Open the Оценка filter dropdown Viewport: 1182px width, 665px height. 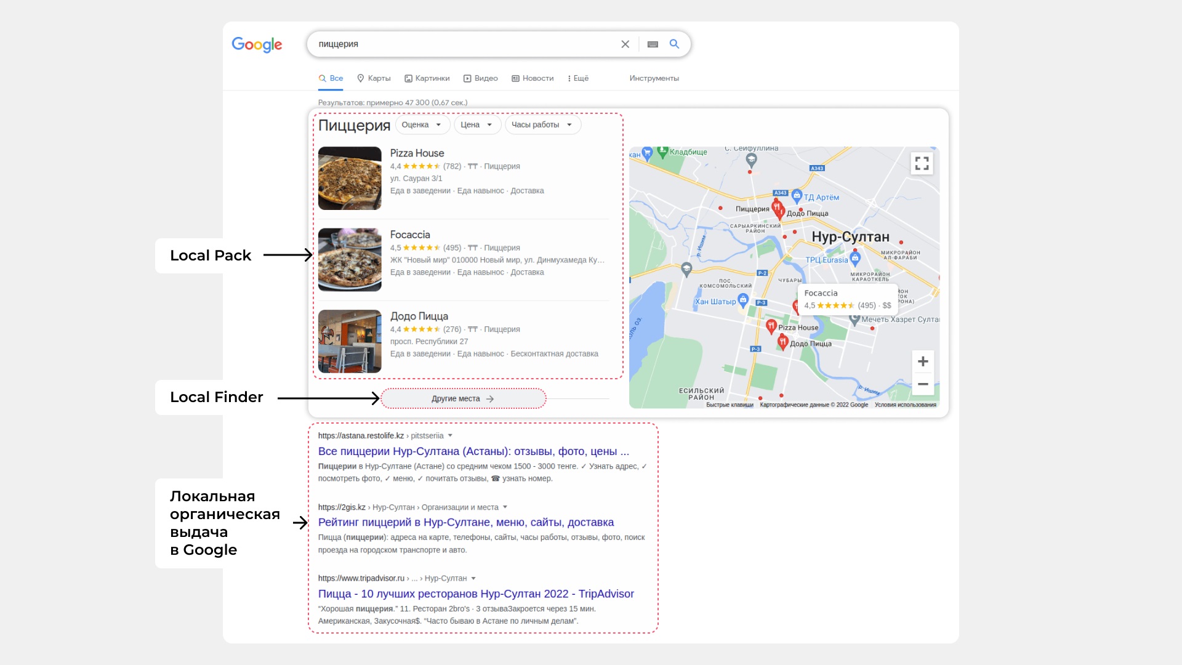click(422, 125)
